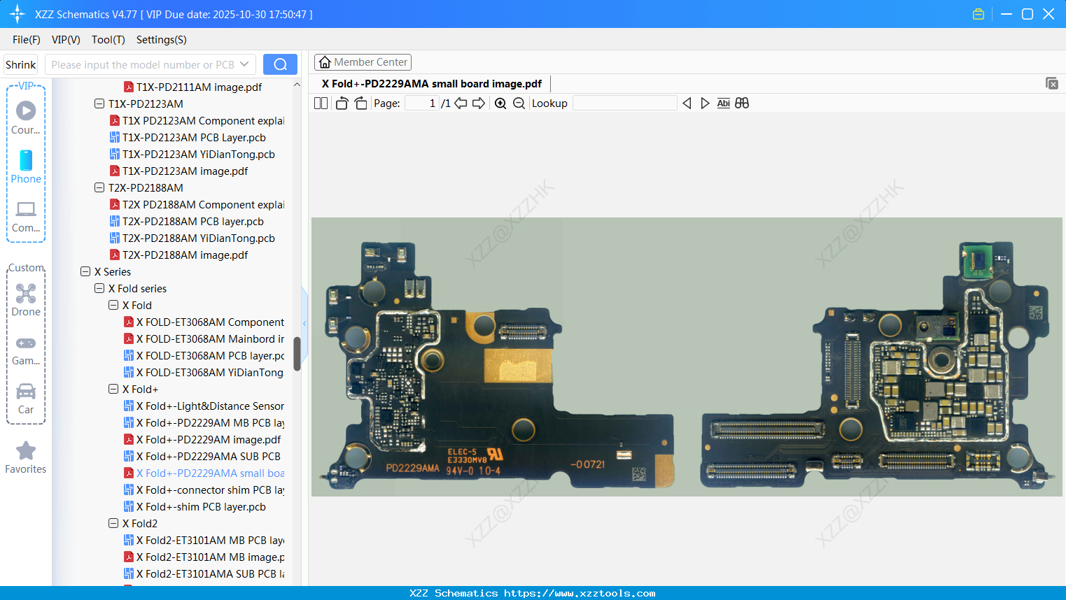Zoom out of the PCB image
This screenshot has height=600, width=1066.
coord(519,103)
